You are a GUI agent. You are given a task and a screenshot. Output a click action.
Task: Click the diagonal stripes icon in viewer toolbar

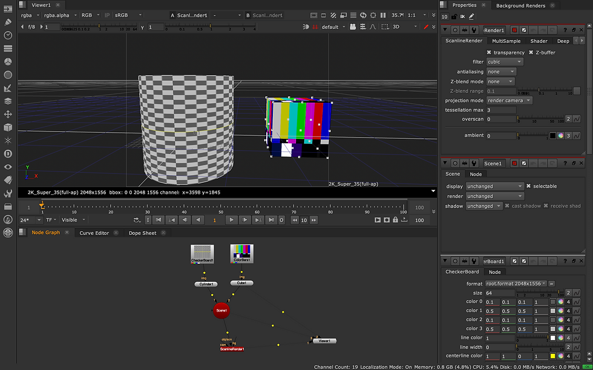(x=333, y=15)
